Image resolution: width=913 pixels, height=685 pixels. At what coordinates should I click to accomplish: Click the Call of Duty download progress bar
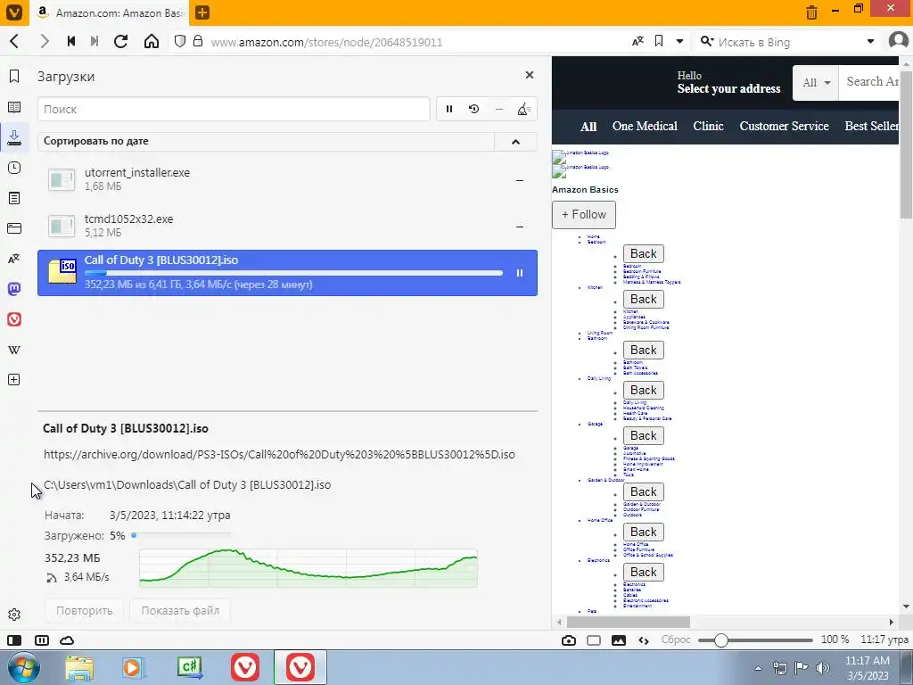click(x=293, y=273)
